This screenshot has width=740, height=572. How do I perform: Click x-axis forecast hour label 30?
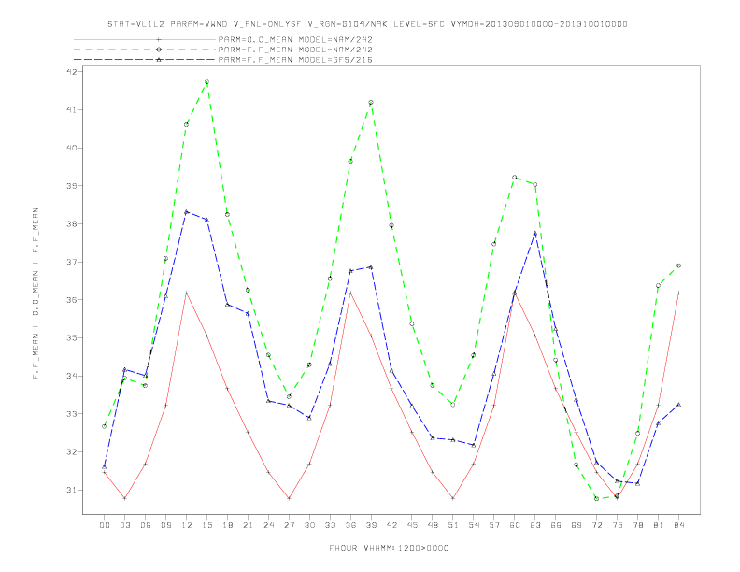[309, 525]
